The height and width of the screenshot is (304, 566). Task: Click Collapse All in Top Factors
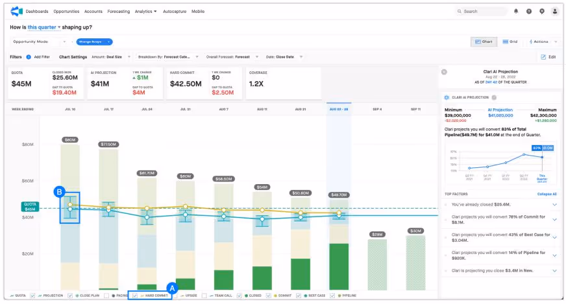click(x=547, y=194)
